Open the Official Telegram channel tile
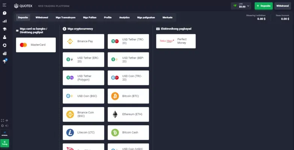Viewport: 294px width, 150px height. 4,134
